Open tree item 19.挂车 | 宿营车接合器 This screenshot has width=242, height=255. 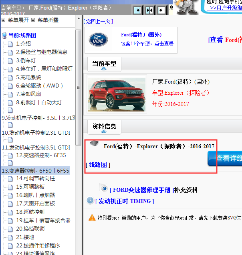point(43,220)
